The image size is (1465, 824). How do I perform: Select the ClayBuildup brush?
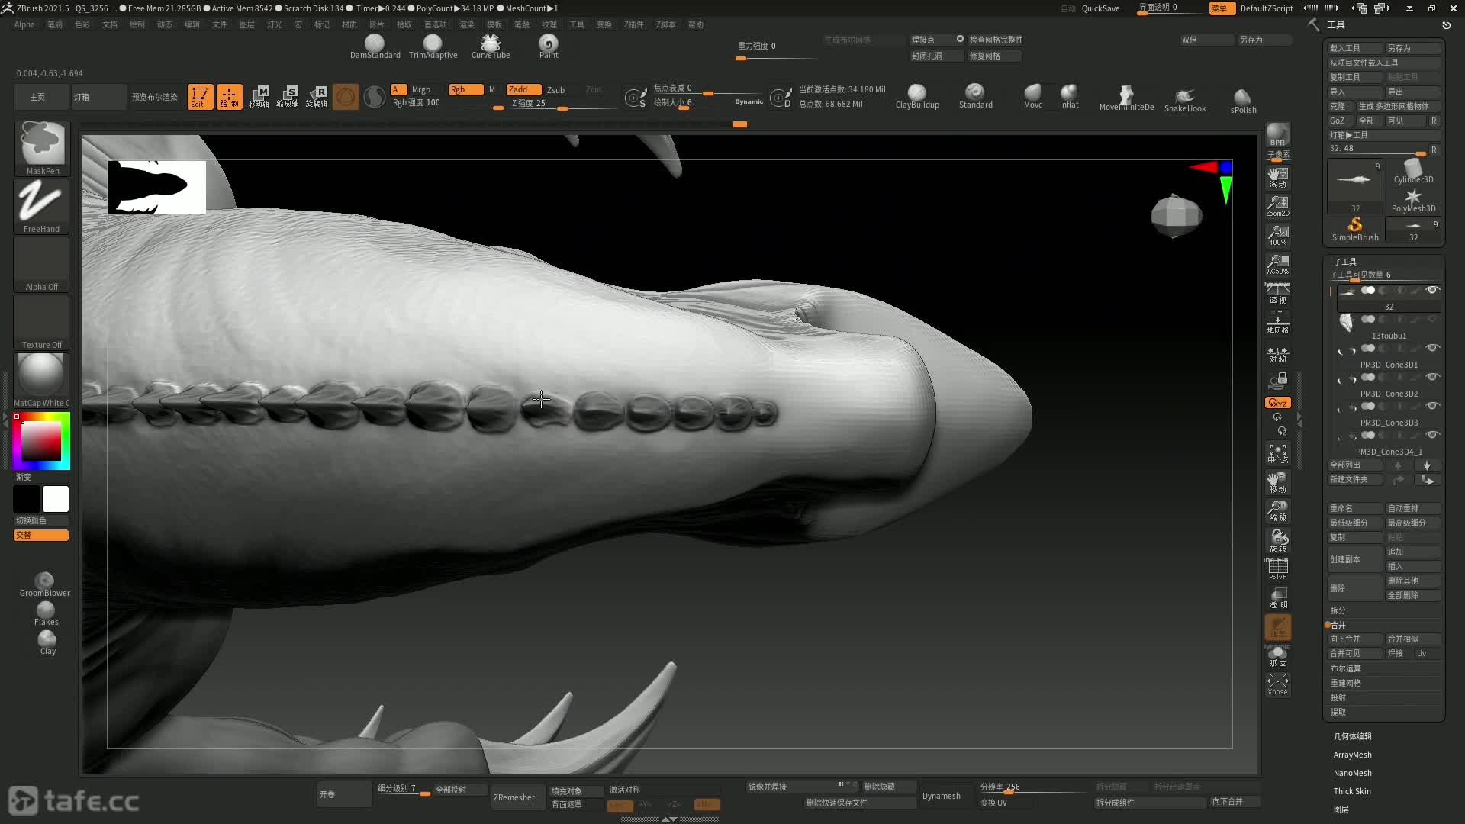(x=917, y=96)
